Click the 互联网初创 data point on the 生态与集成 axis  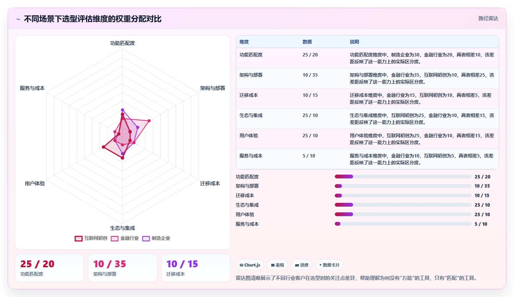point(122,158)
